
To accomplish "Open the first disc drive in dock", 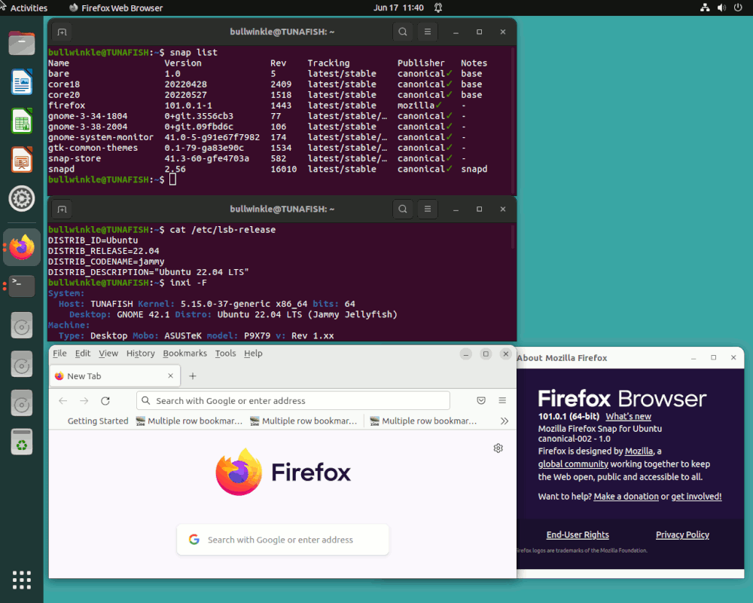I will (x=22, y=326).
